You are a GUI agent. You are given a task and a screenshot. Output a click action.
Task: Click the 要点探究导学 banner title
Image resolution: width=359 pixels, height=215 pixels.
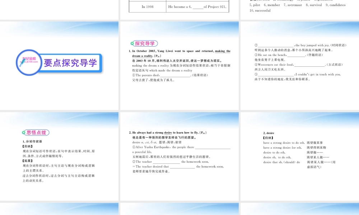(70, 63)
